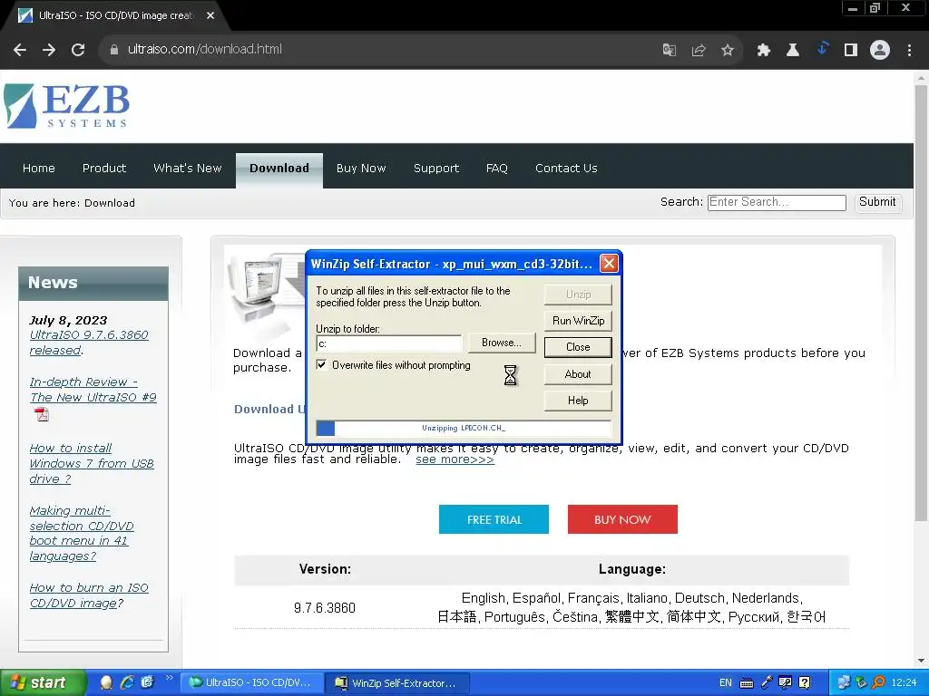Close the UltraISO browser tab
Screen dimensions: 929x696
pyautogui.click(x=210, y=15)
